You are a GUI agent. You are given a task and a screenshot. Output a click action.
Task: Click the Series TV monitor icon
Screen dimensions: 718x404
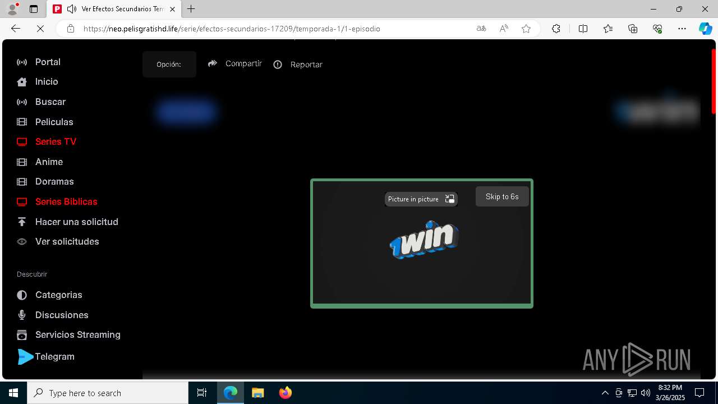click(x=22, y=142)
